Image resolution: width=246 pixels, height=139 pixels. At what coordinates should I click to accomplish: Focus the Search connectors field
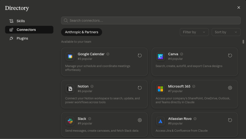click(151, 20)
